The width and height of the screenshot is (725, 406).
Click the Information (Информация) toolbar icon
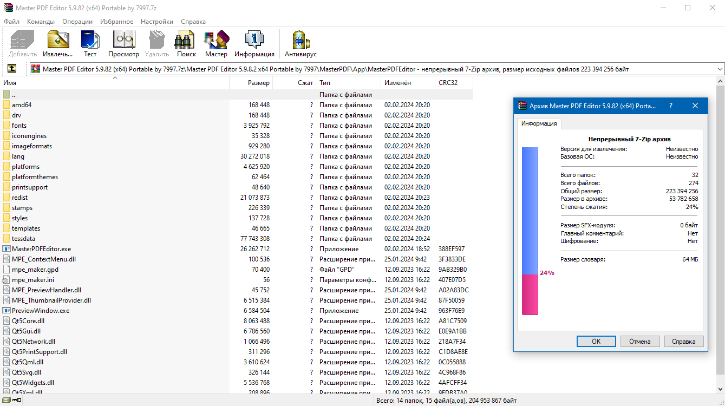coord(254,43)
